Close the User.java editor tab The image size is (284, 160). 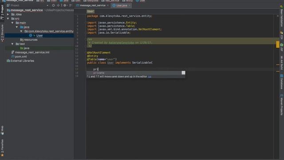[x=130, y=5]
